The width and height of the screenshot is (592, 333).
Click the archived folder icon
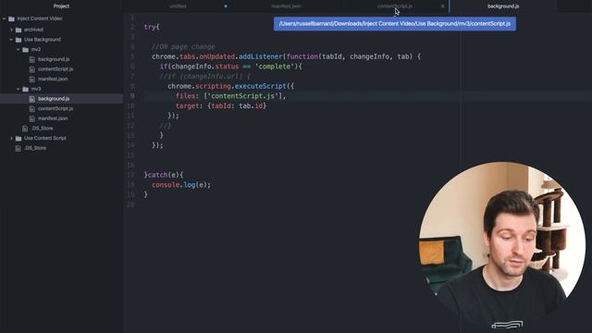18,30
